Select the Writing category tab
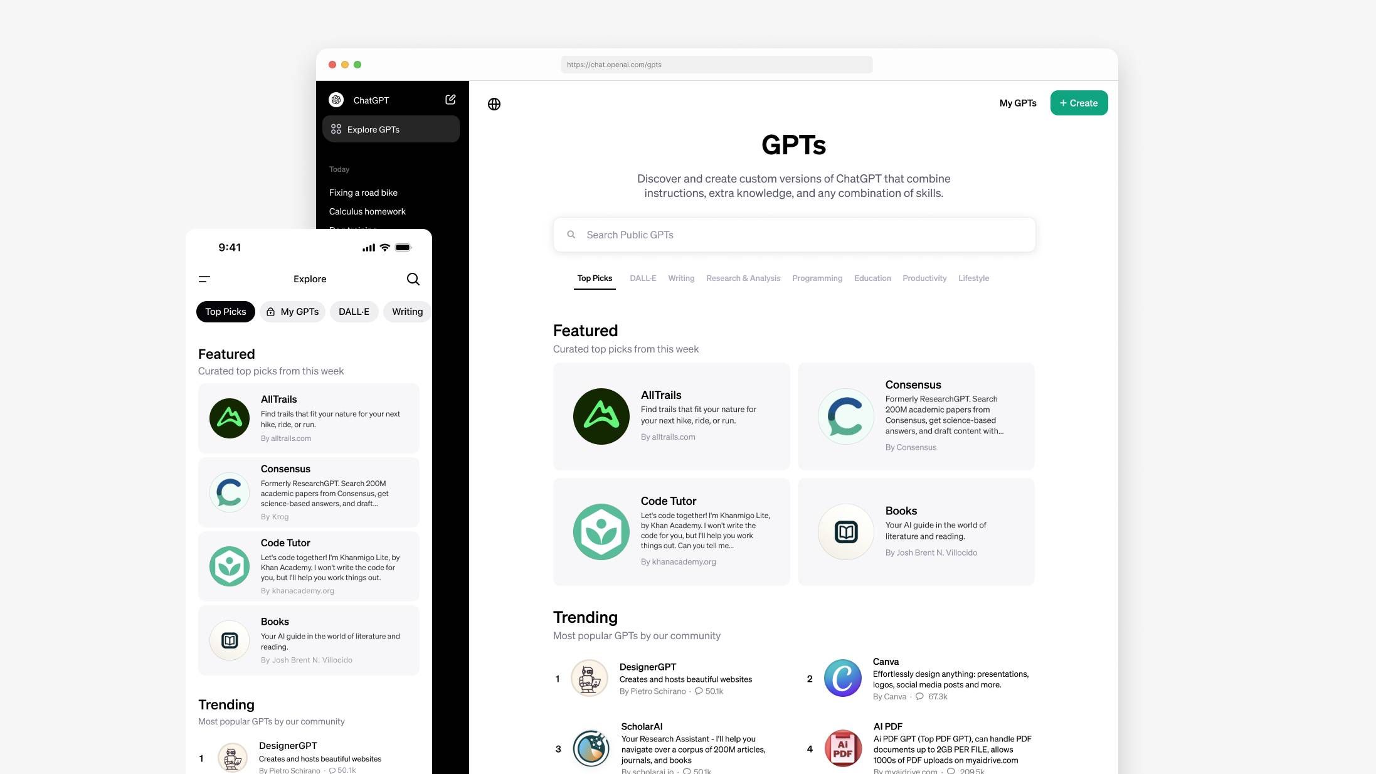 [680, 278]
